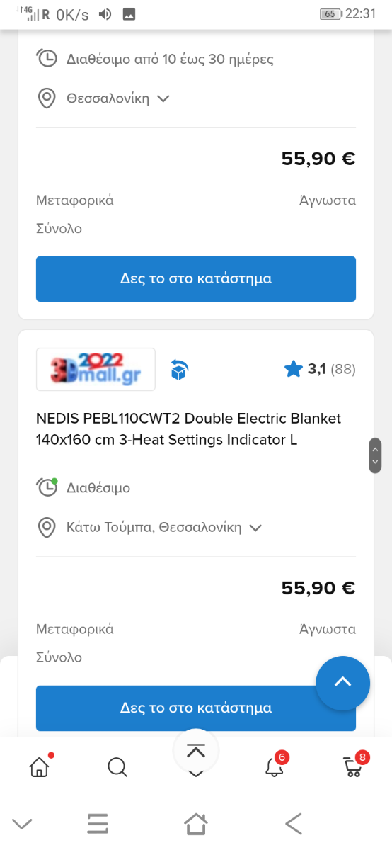The height and width of the screenshot is (850, 392).
Task: Tap the Διαθέσιμο availability clock icon
Action: pyautogui.click(x=47, y=487)
